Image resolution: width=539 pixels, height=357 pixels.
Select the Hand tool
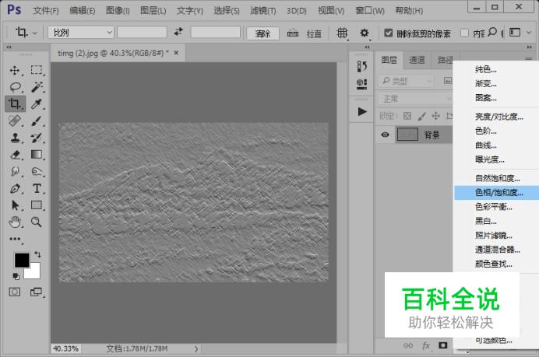tap(15, 222)
